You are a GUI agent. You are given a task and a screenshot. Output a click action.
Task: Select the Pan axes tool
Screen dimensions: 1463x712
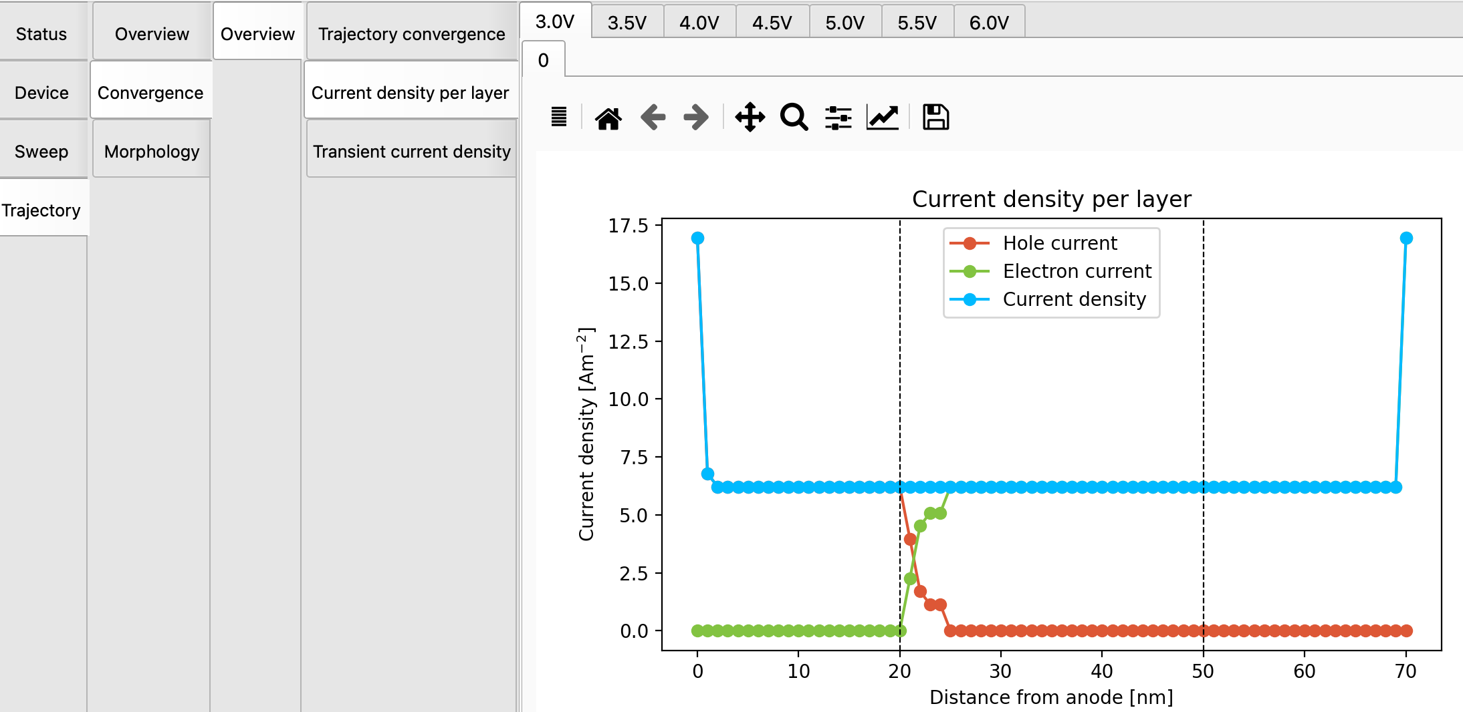(750, 118)
